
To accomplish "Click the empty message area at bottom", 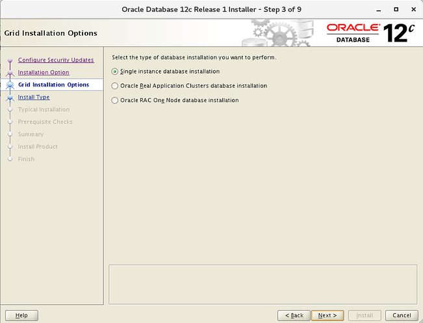I will [263, 283].
